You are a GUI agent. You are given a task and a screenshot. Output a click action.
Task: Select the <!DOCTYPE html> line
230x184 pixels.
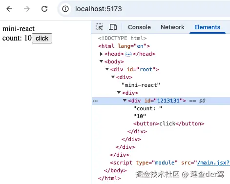(122, 38)
